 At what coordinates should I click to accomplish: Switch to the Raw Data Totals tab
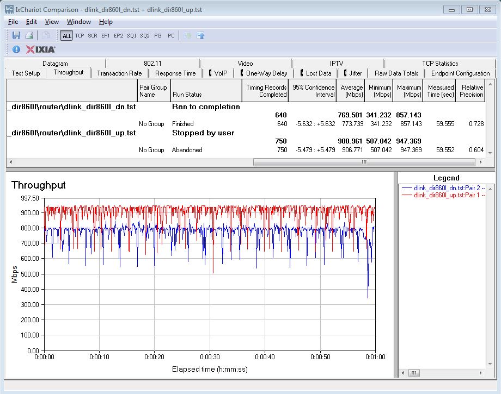396,73
